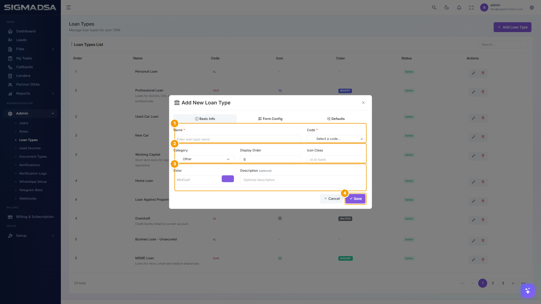The image size is (541, 304).
Task: Switch to dark mode with moon icon
Action: click(447, 8)
